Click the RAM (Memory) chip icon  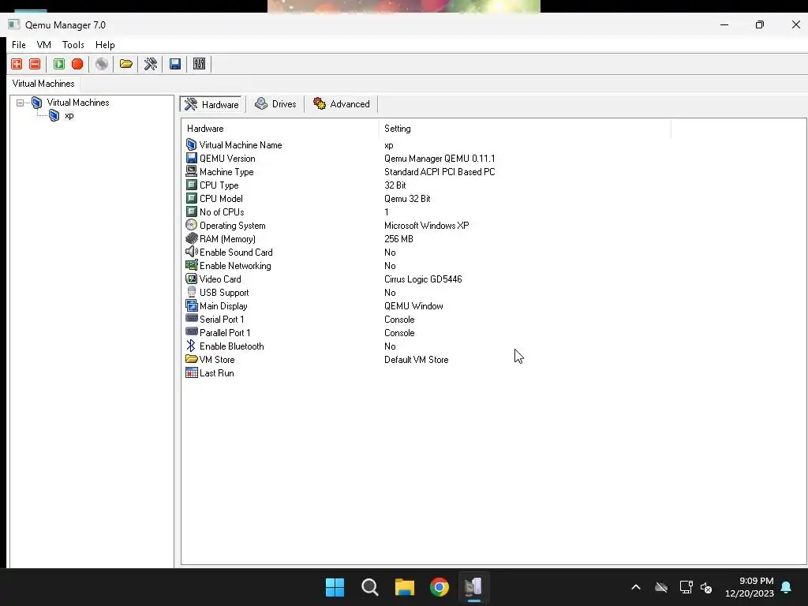pos(191,238)
